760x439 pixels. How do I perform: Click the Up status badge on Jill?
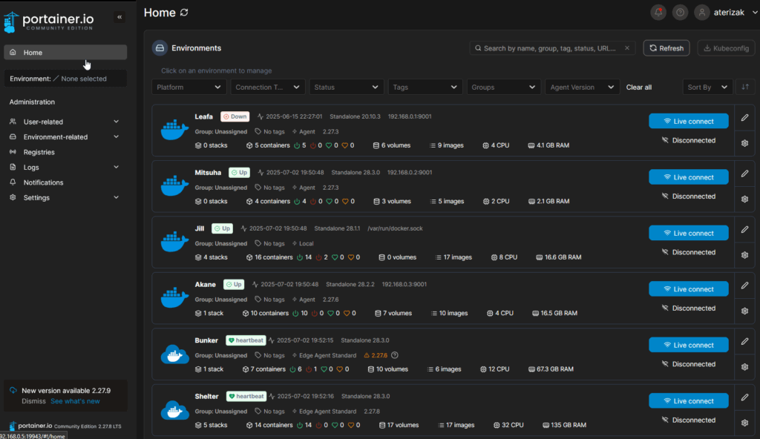point(223,228)
